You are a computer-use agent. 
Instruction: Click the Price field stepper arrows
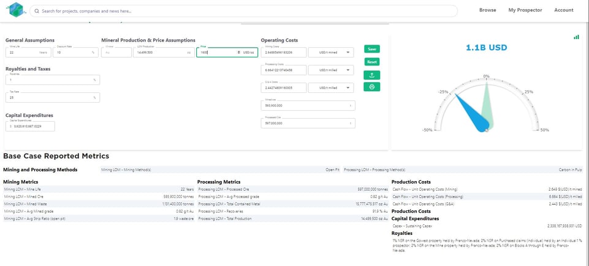(x=238, y=53)
